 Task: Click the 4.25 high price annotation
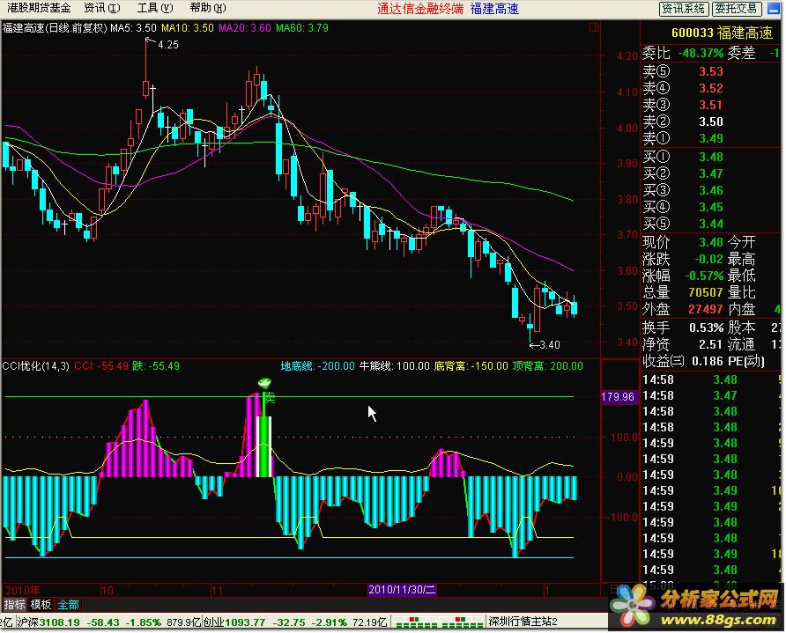click(168, 45)
